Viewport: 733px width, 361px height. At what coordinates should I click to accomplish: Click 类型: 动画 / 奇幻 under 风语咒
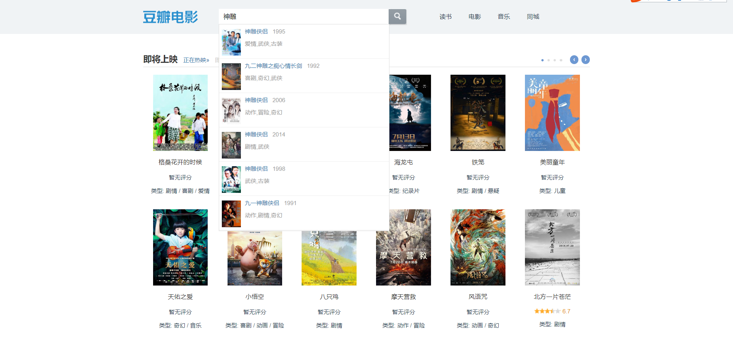coord(478,326)
